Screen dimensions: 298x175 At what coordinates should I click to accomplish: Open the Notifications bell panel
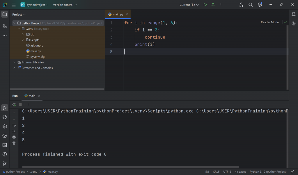pos(293,14)
